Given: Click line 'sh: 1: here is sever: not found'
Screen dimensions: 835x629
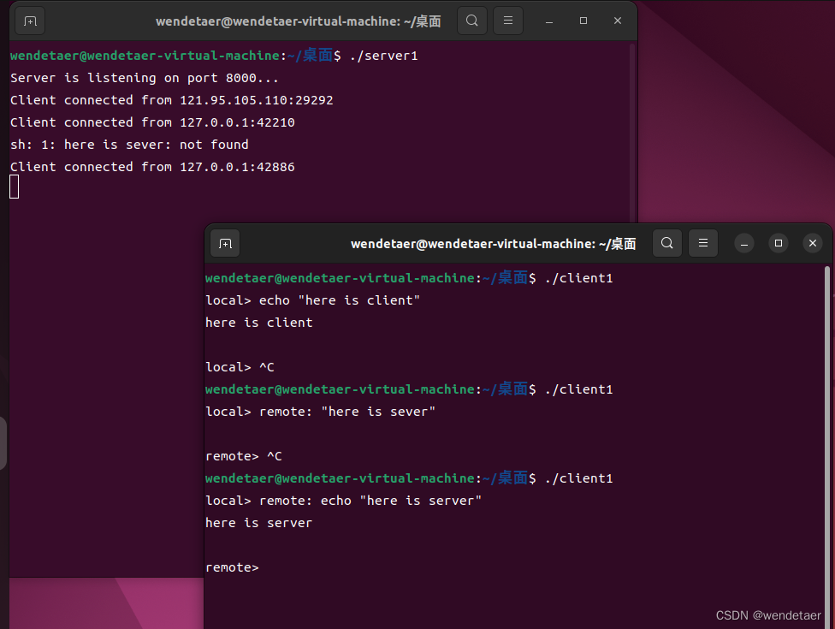Looking at the screenshot, I should [x=129, y=145].
